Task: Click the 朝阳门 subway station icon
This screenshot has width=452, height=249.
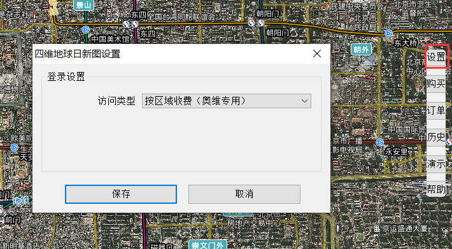Action: (x=257, y=23)
